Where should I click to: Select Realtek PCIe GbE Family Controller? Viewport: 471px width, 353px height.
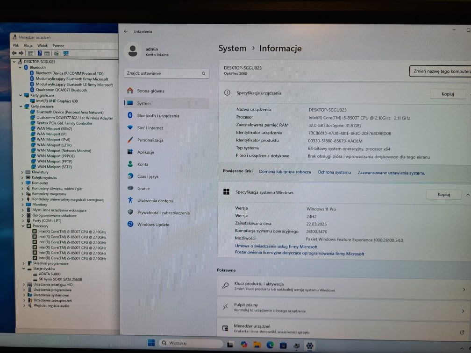click(64, 123)
